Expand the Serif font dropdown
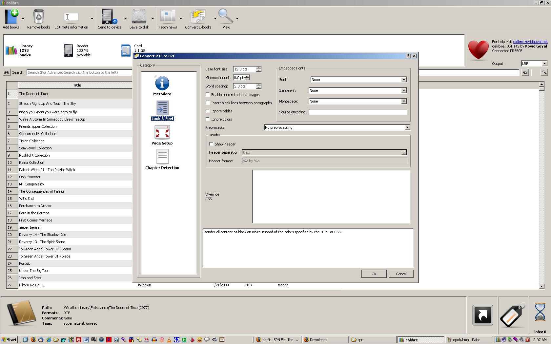Viewport: 551px width, 344px height. pyautogui.click(x=404, y=80)
